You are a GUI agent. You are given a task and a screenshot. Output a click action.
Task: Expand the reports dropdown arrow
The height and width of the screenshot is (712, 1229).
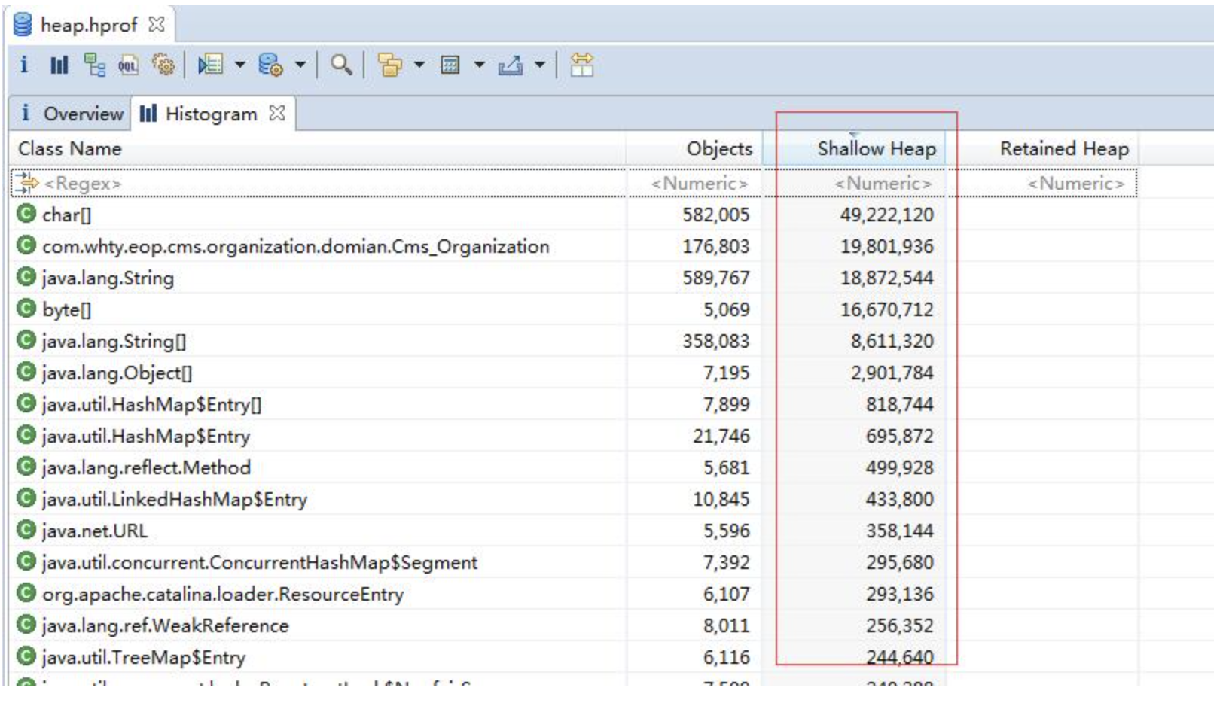240,65
